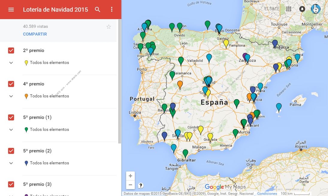This screenshot has height=196, width=328.
Task: Click the orange pin near Salamanca
Action: pyautogui.click(x=180, y=85)
